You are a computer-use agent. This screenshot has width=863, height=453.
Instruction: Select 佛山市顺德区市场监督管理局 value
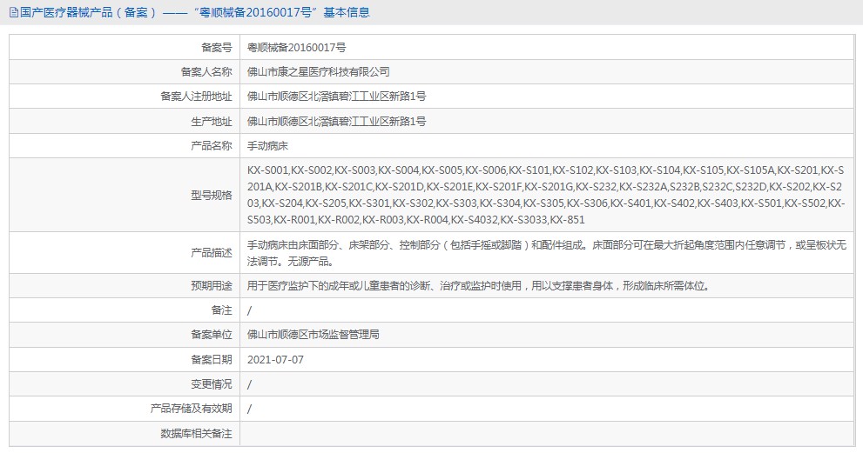point(314,335)
